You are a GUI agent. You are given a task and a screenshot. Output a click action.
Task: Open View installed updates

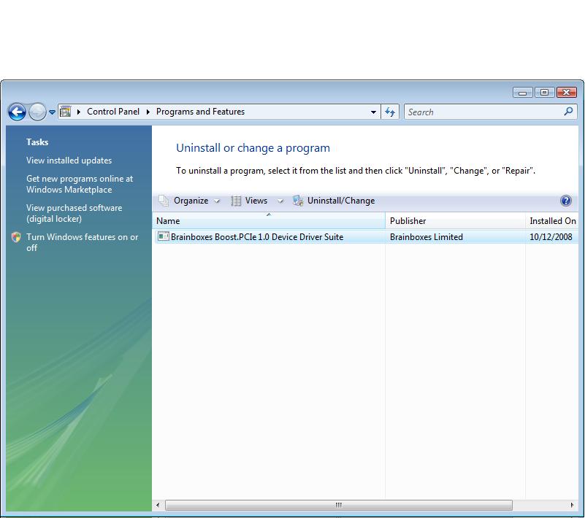[x=69, y=160]
